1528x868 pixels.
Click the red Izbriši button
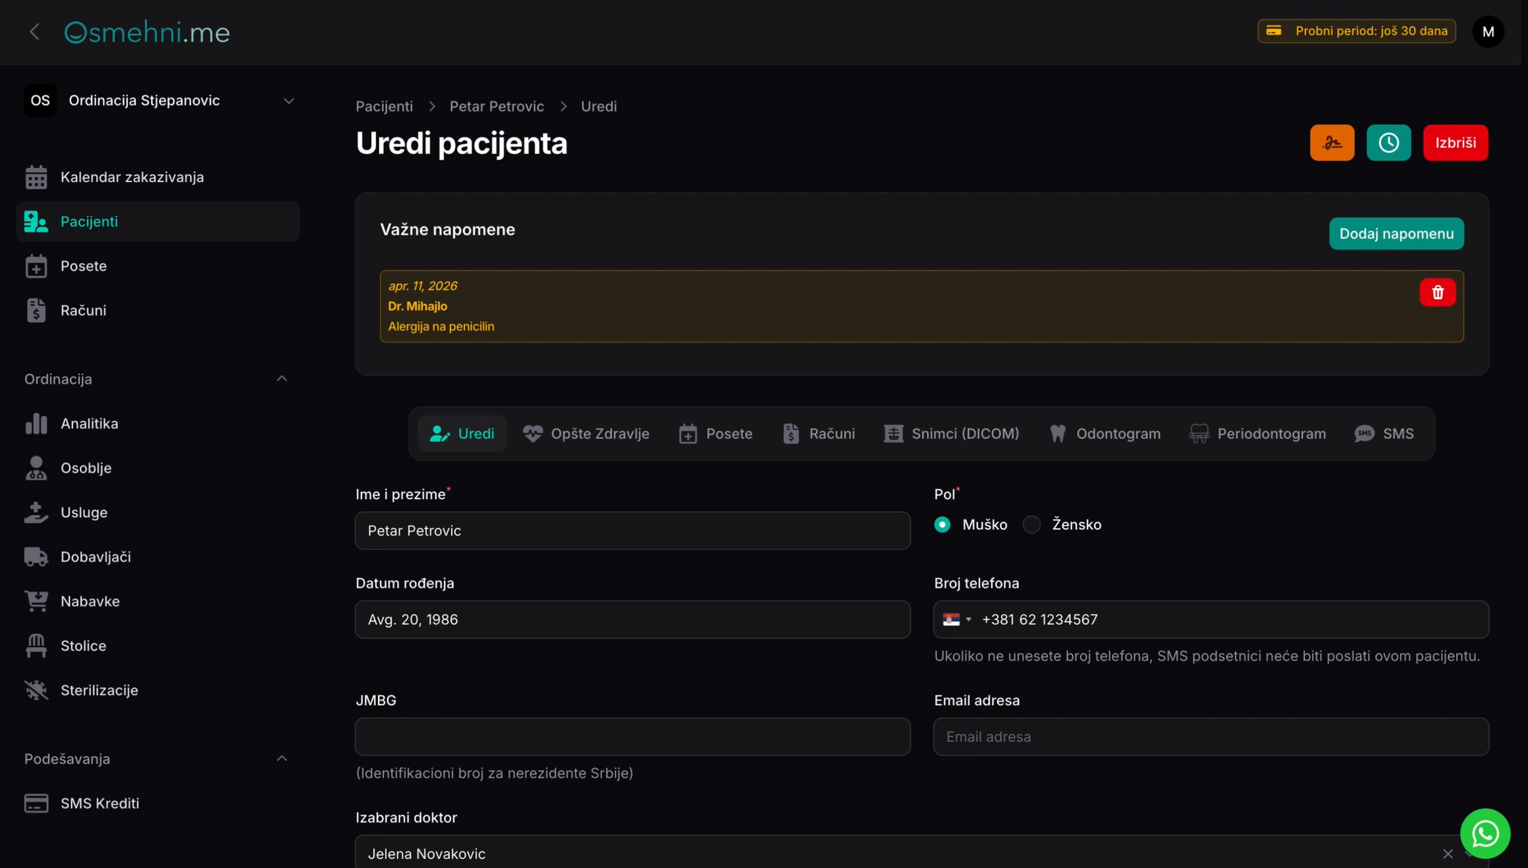tap(1455, 143)
